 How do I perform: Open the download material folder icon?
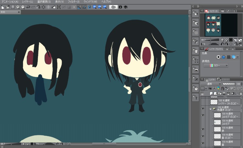click(195, 13)
